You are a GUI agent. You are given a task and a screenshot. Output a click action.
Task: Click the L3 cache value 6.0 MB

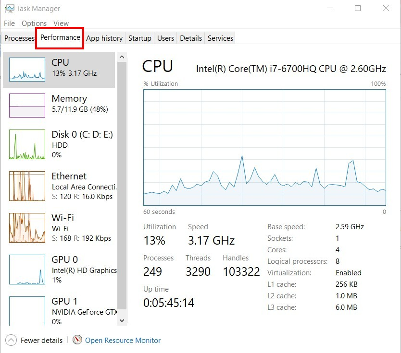[346, 307]
